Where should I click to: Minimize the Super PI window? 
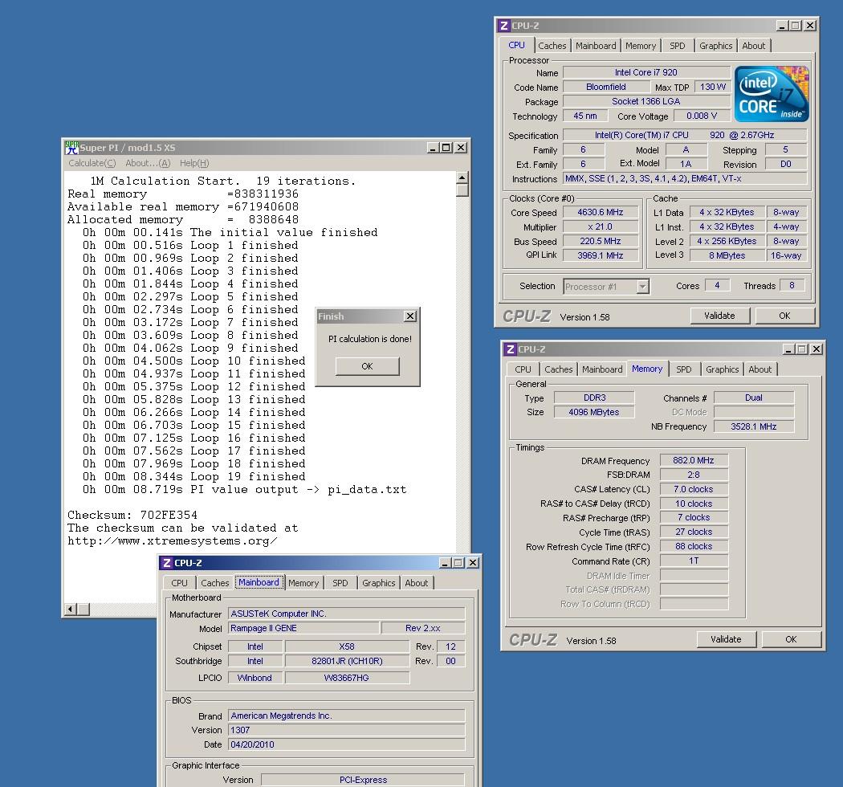pos(433,148)
